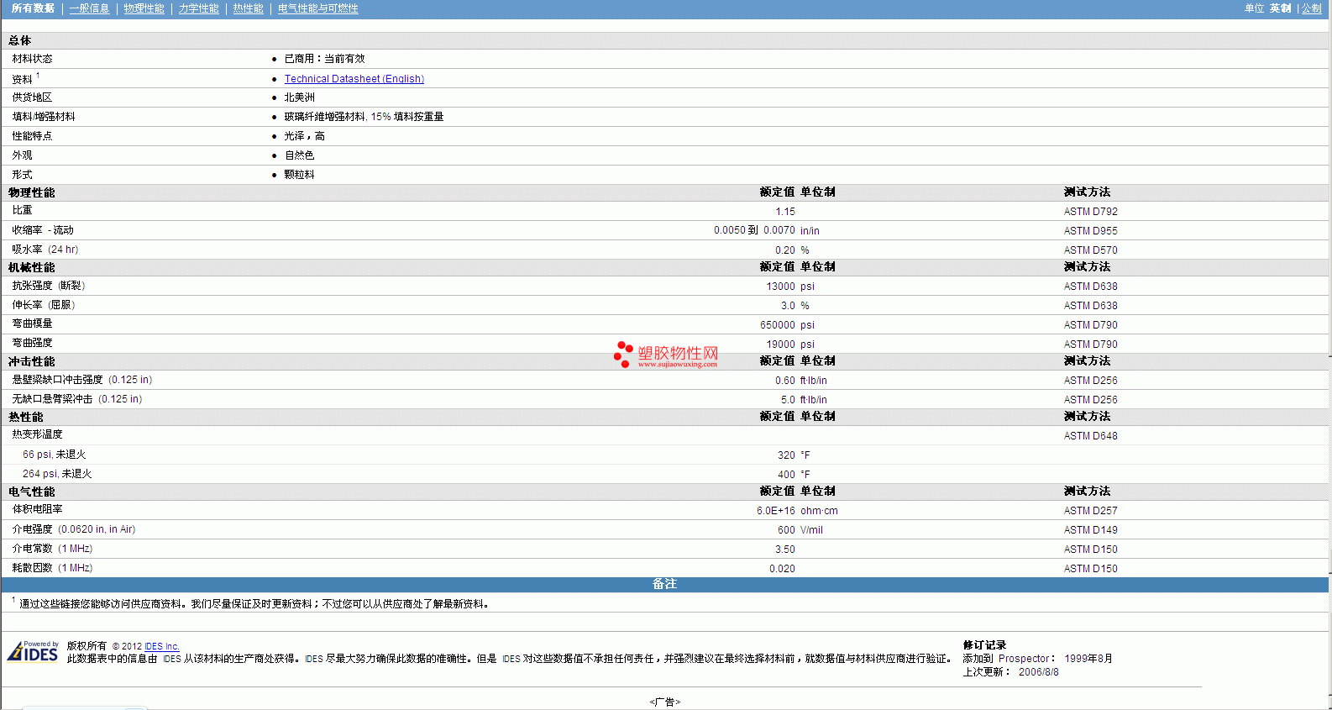The height and width of the screenshot is (710, 1332).
Task: Click the 热变形温度 row label
Action: point(37,434)
